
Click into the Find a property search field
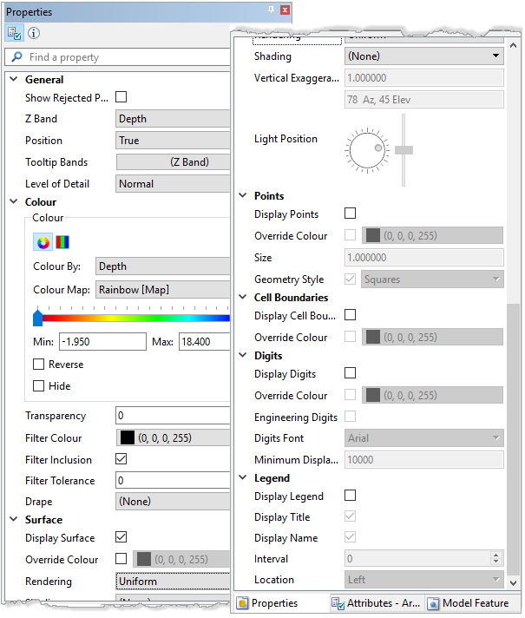coord(121,57)
